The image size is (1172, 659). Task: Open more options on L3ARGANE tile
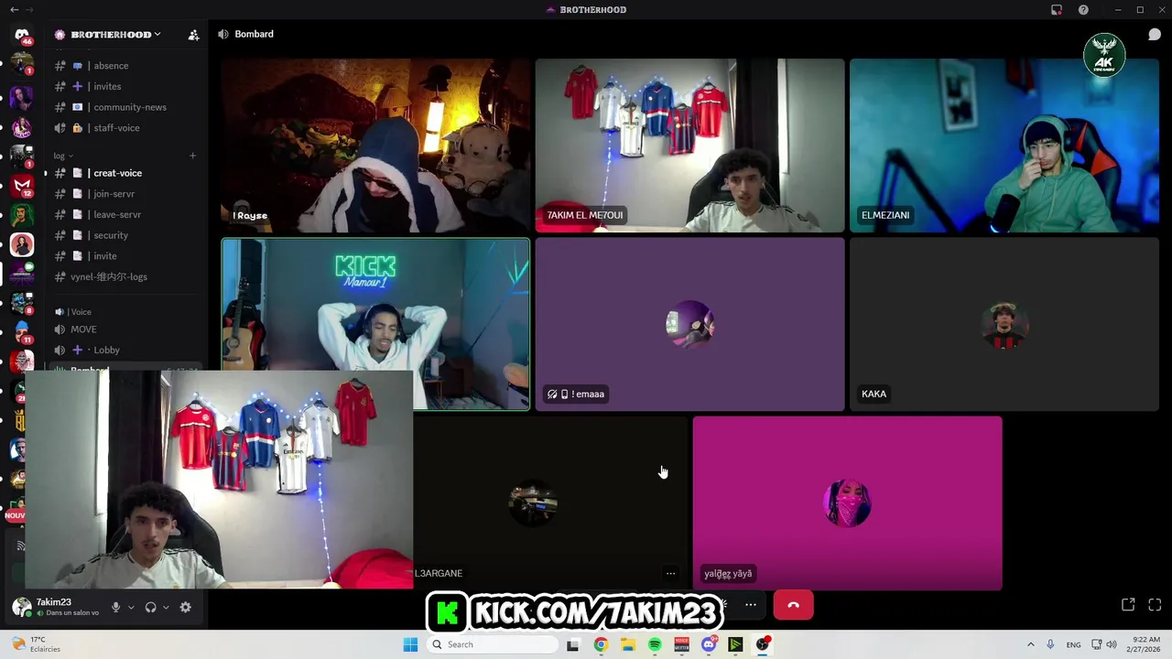pyautogui.click(x=670, y=573)
